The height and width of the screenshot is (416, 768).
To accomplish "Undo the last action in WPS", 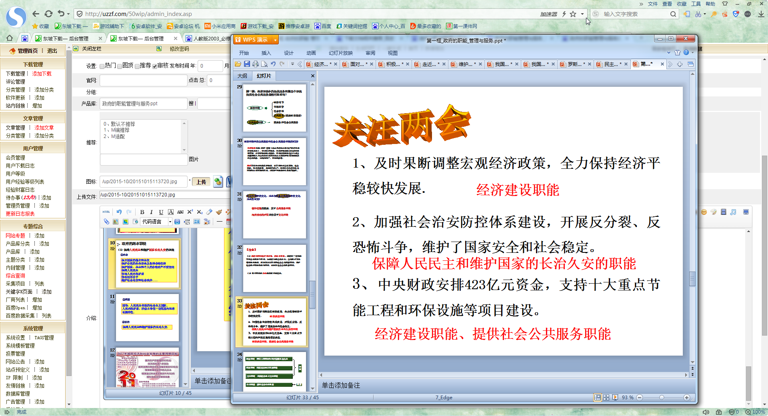I will (x=273, y=64).
